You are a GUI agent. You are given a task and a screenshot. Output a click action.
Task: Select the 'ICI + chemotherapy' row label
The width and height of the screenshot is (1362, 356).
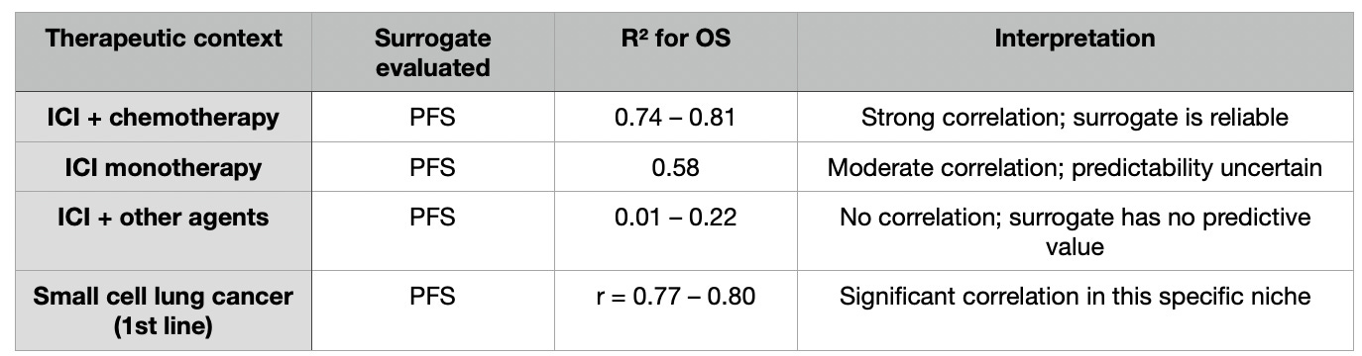tap(164, 118)
